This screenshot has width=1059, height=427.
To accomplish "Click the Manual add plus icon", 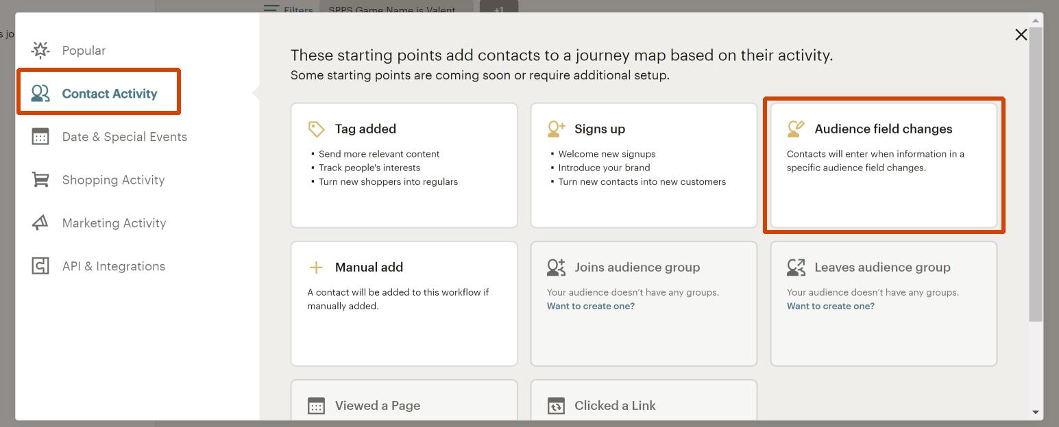I will pos(316,267).
